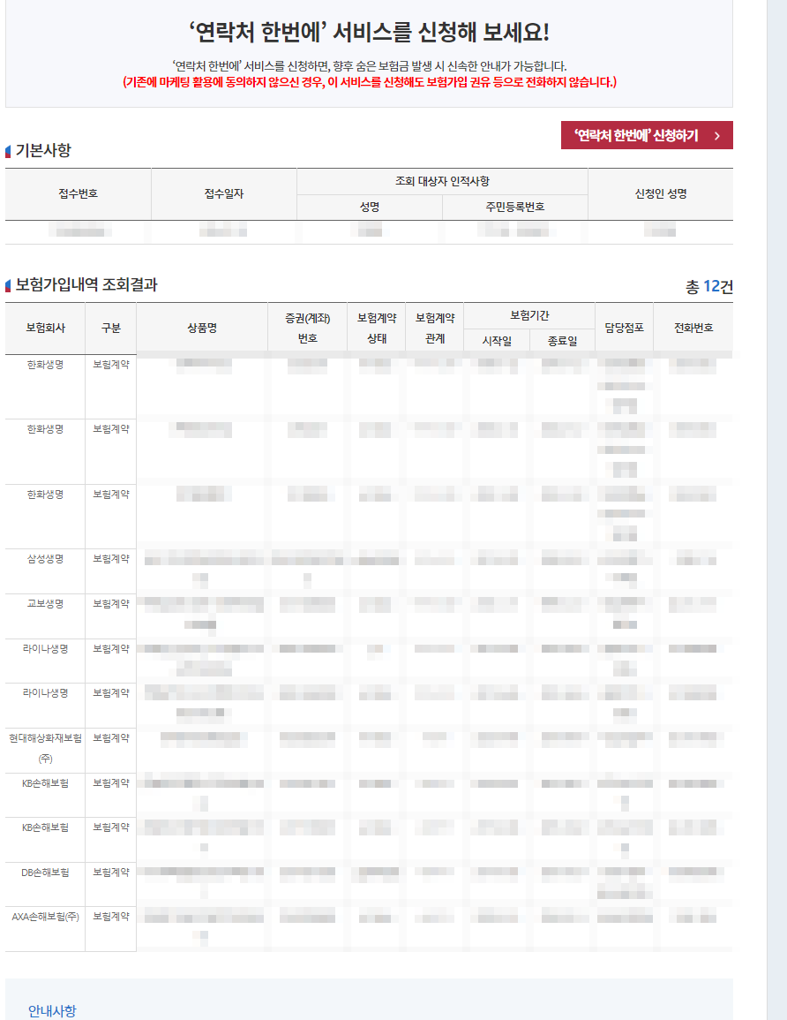Click the 보험회사 column header
The height and width of the screenshot is (1020, 787).
coord(45,328)
